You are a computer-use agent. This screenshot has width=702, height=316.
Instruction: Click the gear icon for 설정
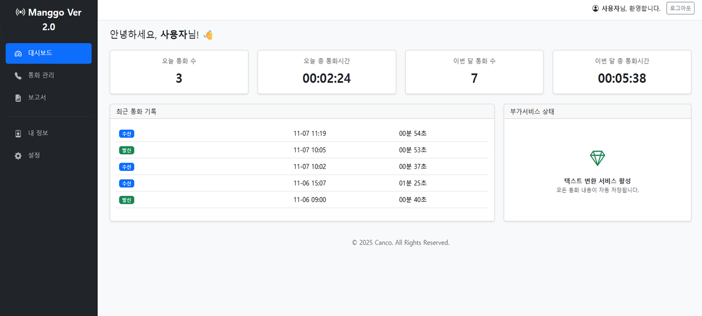tap(18, 156)
